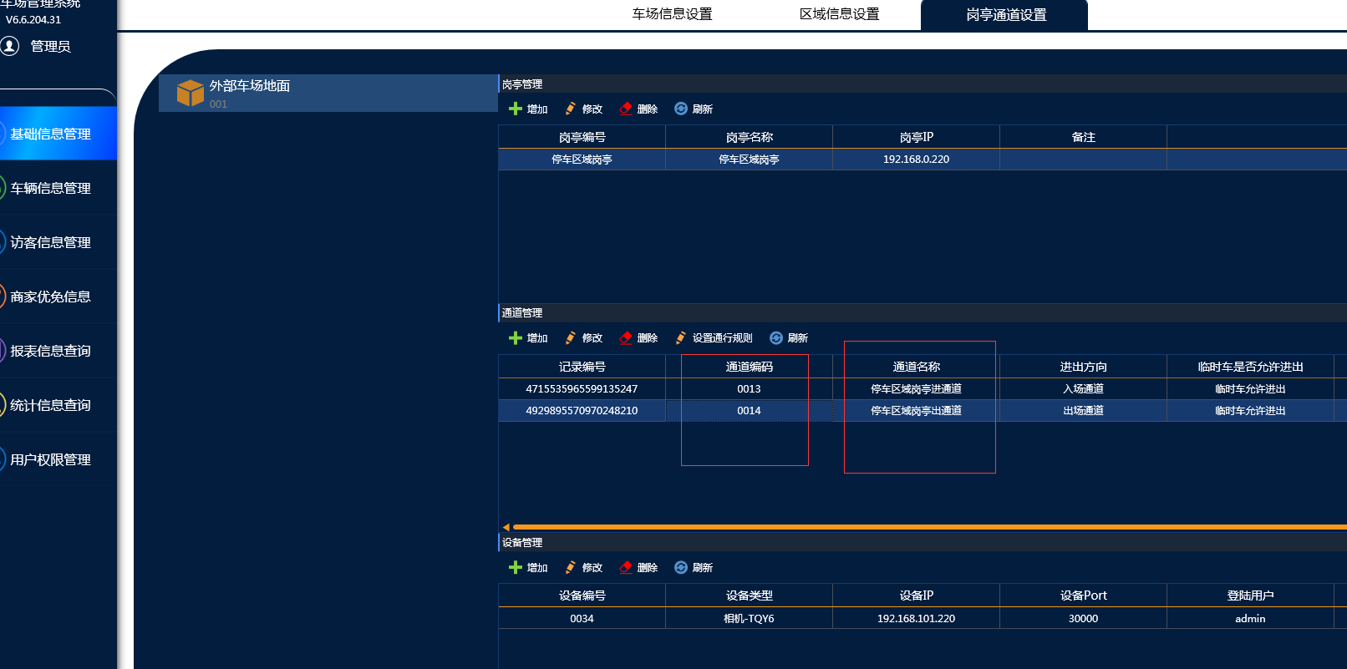Click the 0014 channel code cell
Screen dimensions: 1347x669
click(x=750, y=410)
